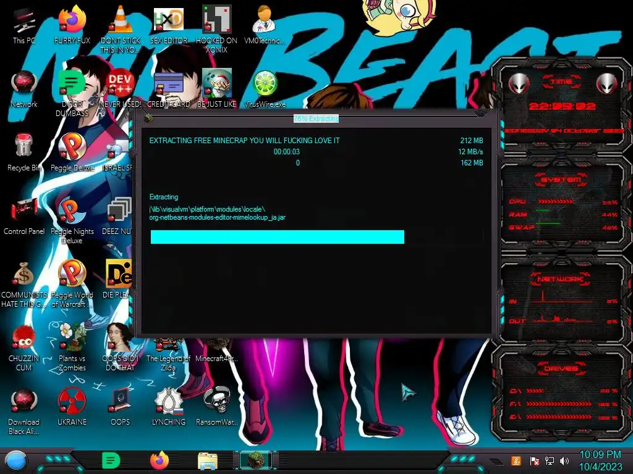Open Firefox from the taskbar
This screenshot has width=633, height=474.
point(159,460)
